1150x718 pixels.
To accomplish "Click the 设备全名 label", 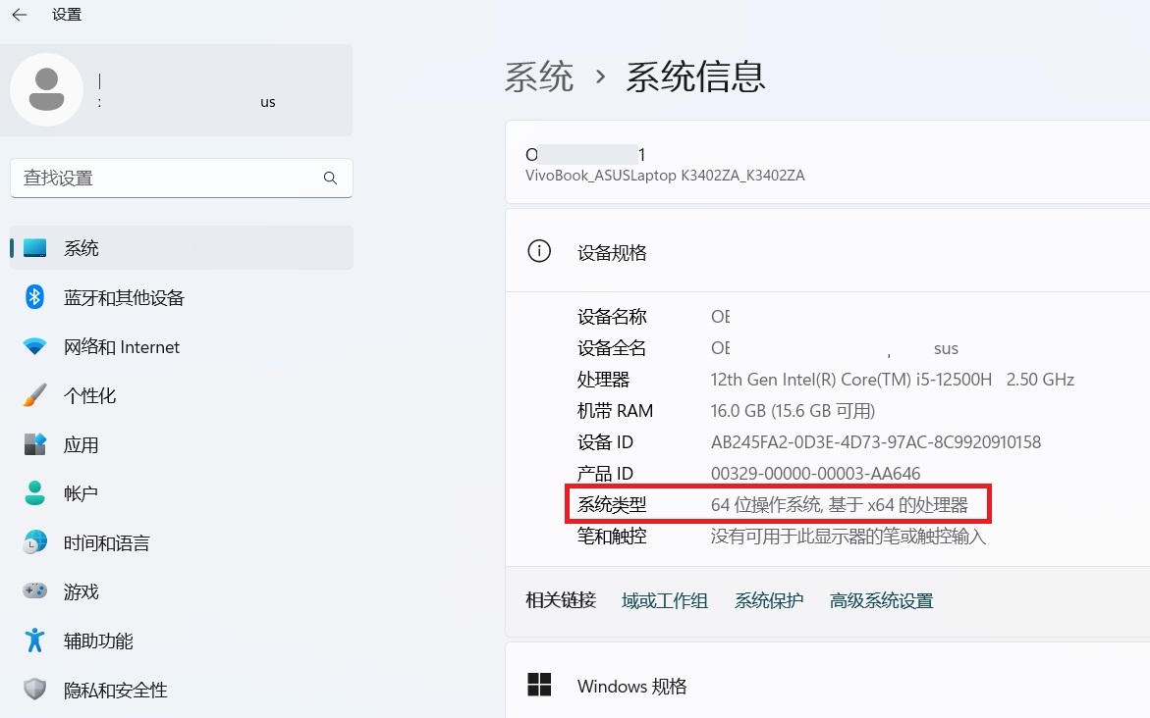I will point(612,348).
